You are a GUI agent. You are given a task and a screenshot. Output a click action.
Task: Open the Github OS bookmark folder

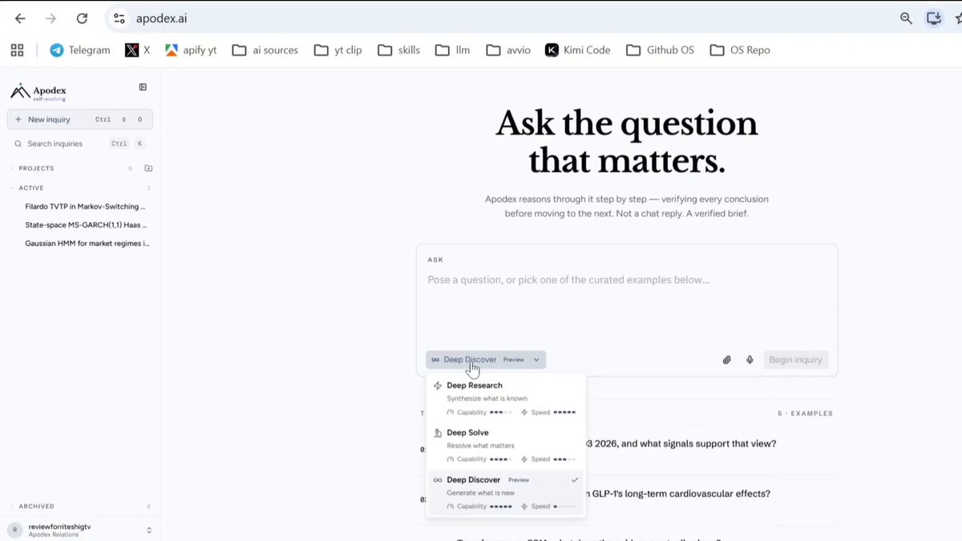[661, 50]
